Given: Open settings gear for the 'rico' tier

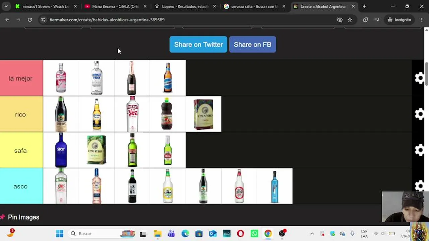Looking at the screenshot, I should [x=419, y=114].
